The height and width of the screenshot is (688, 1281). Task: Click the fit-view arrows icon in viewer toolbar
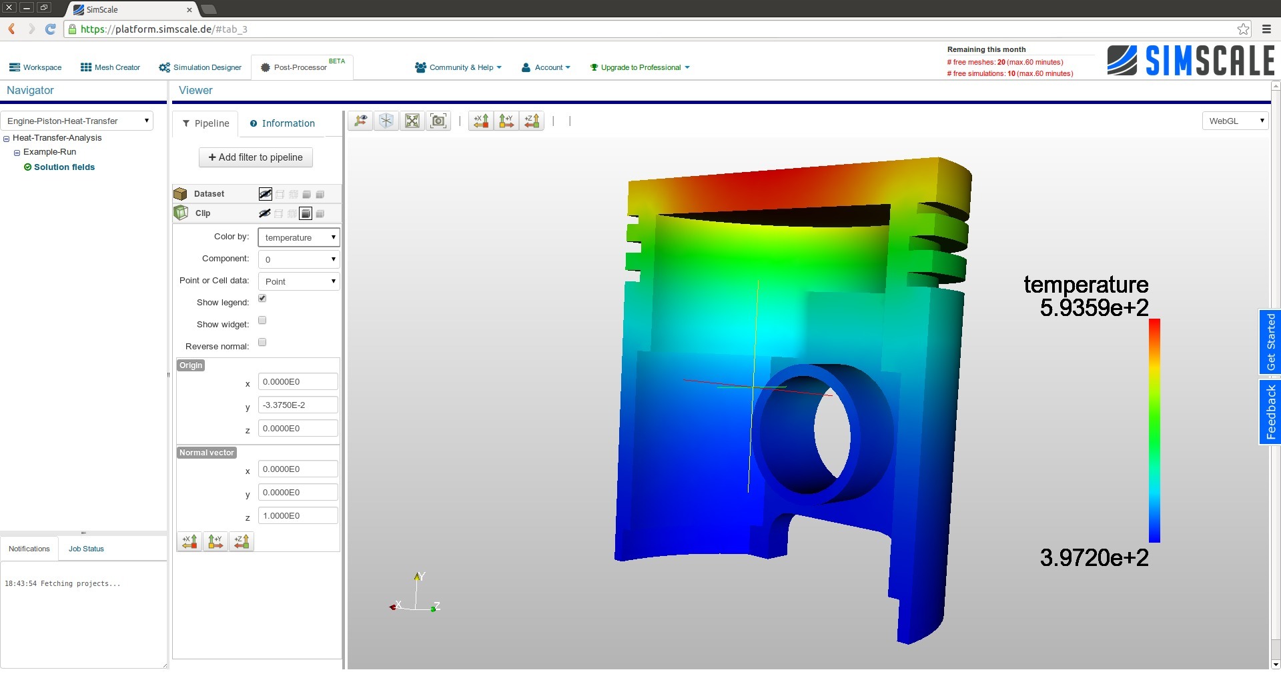412,121
